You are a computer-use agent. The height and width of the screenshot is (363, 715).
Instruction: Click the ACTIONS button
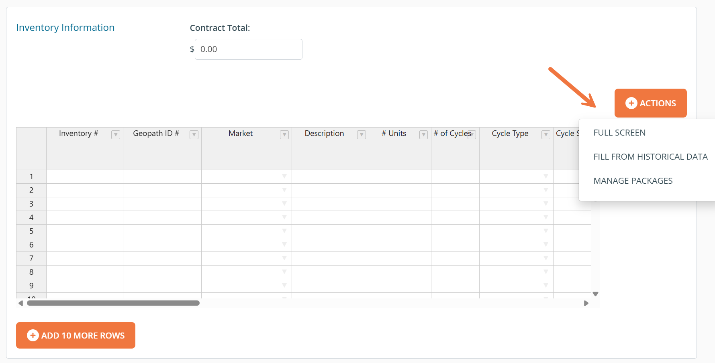click(x=650, y=103)
